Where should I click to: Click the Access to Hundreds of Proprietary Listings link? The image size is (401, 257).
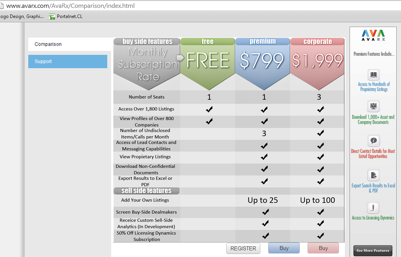click(x=374, y=87)
